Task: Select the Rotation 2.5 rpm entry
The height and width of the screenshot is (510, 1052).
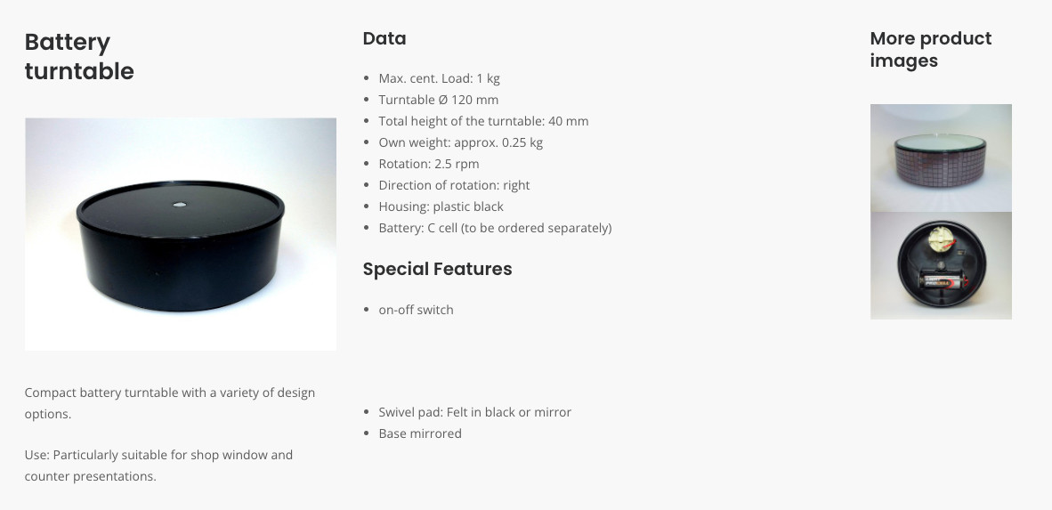Action: pos(429,165)
